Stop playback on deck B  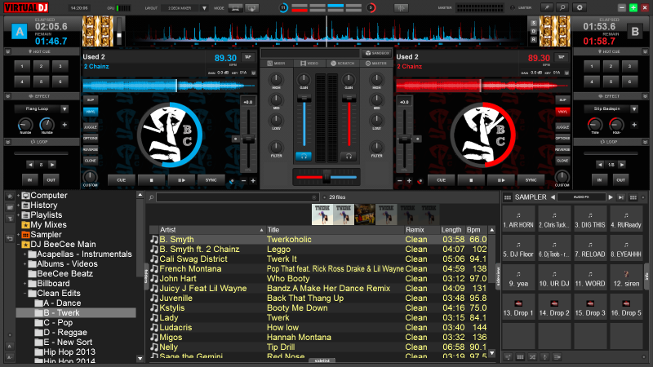click(471, 180)
